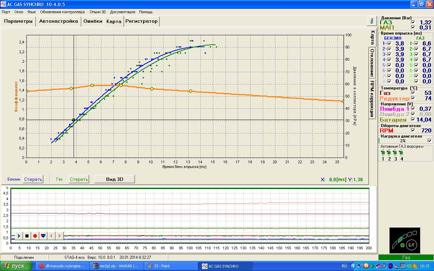Toggle the Газ temperature checkbox
Viewport: 434px width, 271px height.
[413, 93]
